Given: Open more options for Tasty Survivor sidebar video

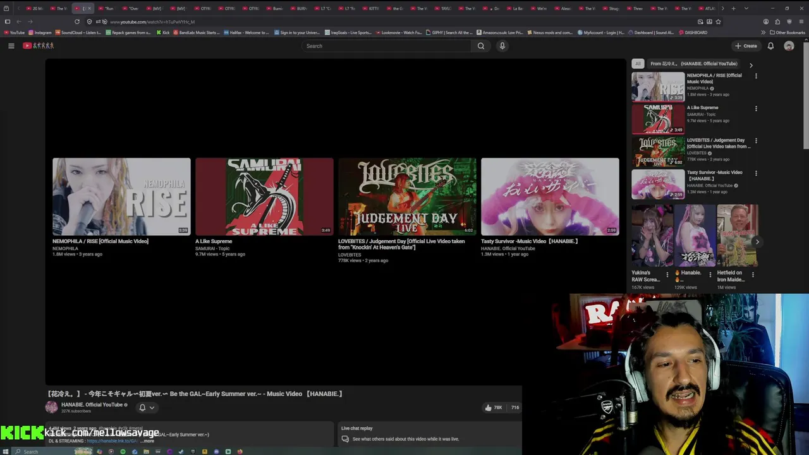Looking at the screenshot, I should tap(756, 173).
